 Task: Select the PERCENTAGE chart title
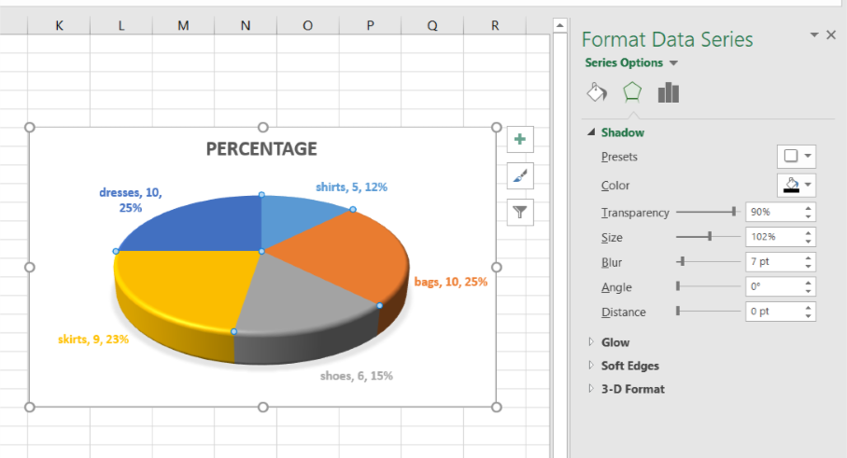tap(261, 149)
